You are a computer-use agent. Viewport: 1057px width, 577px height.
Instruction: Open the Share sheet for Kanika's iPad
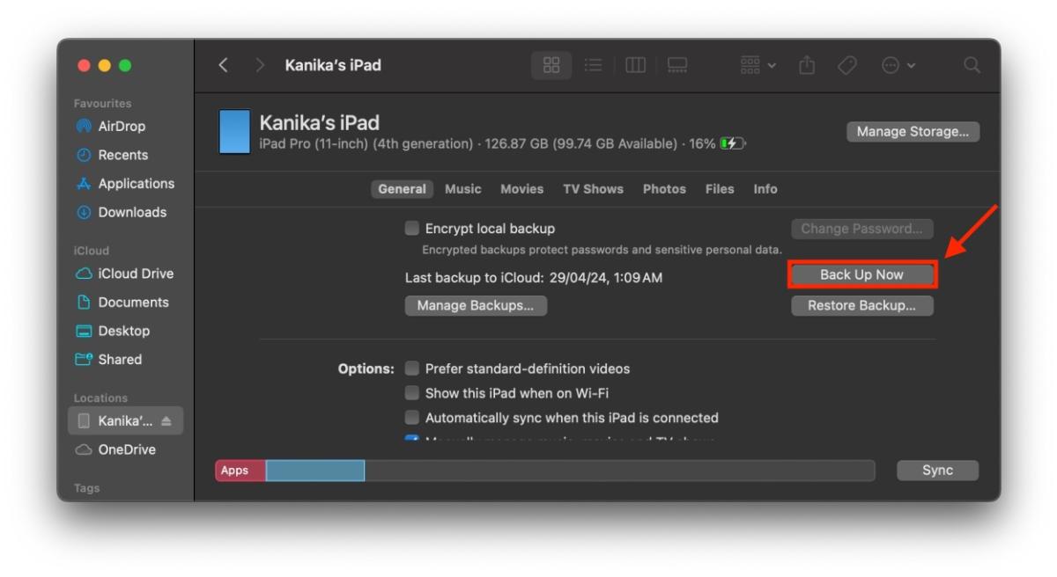click(x=806, y=64)
